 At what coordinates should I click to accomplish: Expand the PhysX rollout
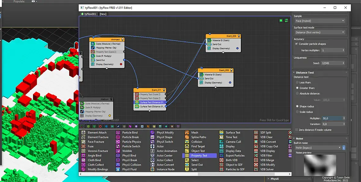coord(274,179)
